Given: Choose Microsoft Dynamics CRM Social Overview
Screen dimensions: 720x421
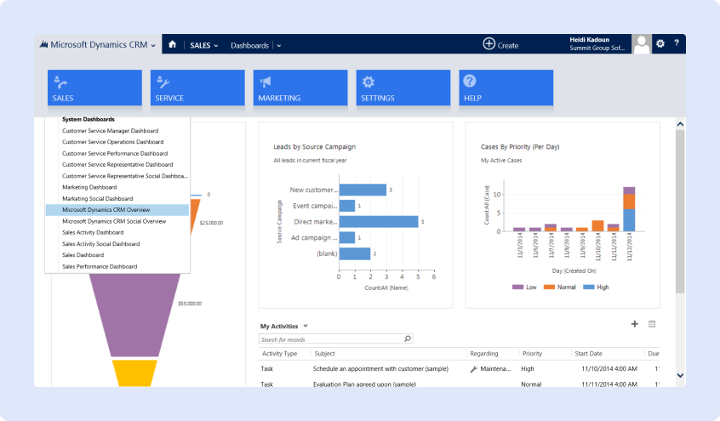Looking at the screenshot, I should click(x=114, y=221).
